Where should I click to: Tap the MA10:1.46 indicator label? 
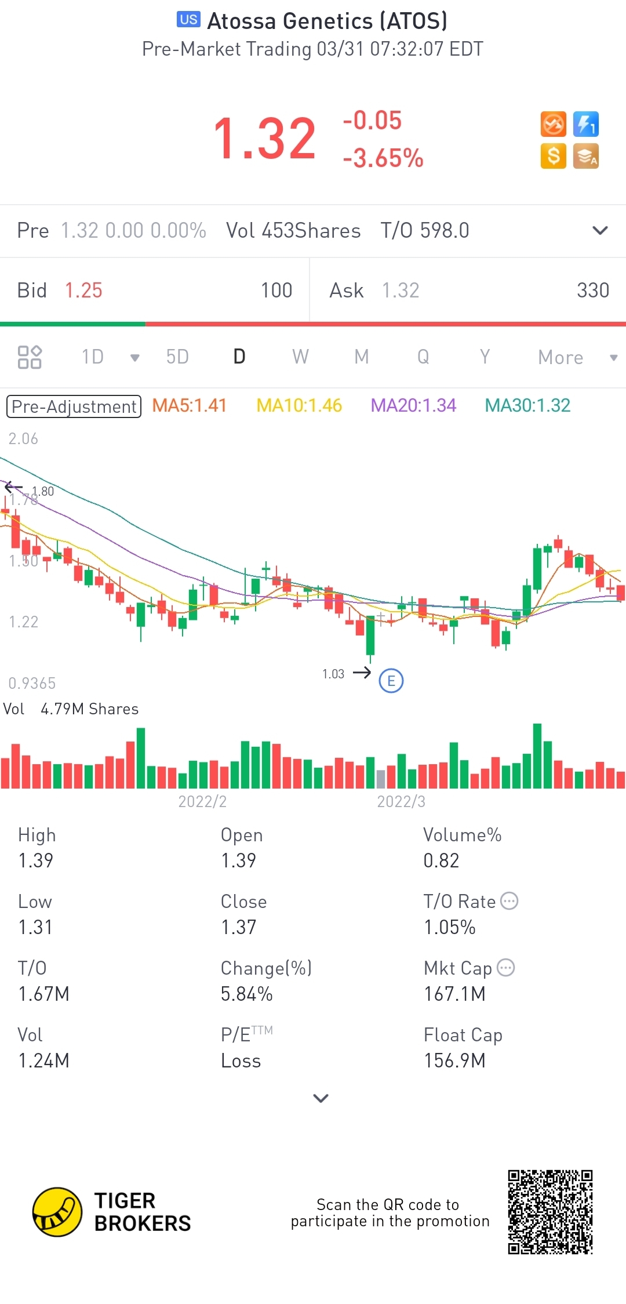(x=300, y=405)
